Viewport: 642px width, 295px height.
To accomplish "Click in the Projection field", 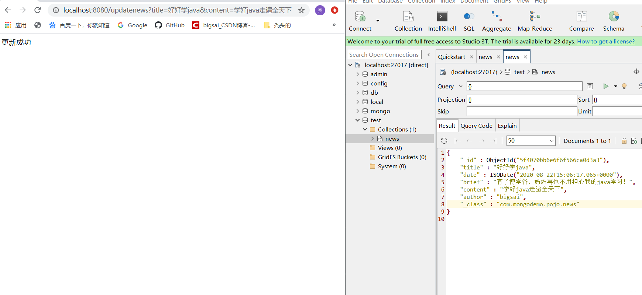I will [x=522, y=99].
